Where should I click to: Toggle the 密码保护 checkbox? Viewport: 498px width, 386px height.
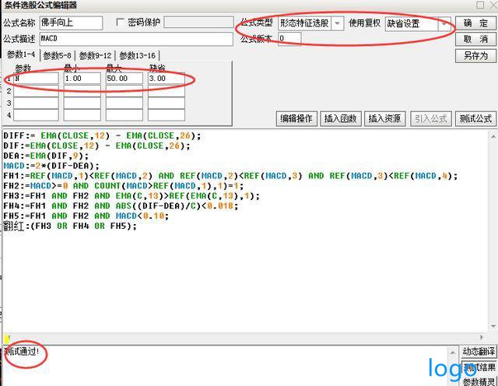(x=121, y=23)
